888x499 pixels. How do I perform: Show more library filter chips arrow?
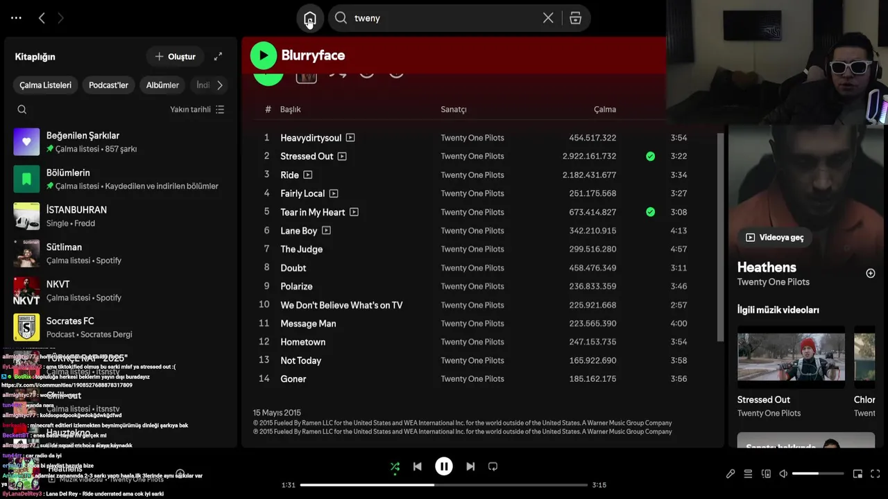pos(219,85)
